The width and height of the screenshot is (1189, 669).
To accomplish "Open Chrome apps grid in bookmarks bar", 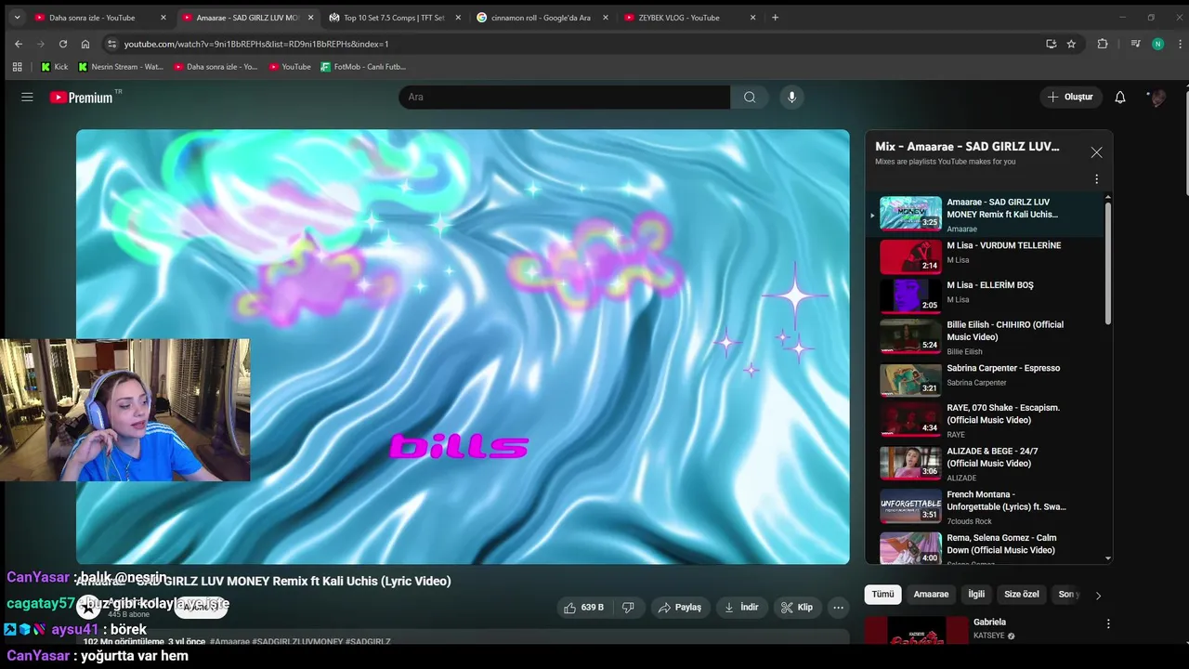I will click(x=17, y=67).
